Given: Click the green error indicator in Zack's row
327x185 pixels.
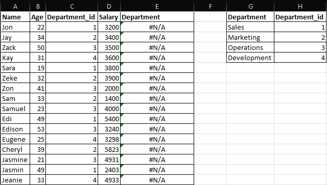Looking at the screenshot, I should (x=122, y=44).
